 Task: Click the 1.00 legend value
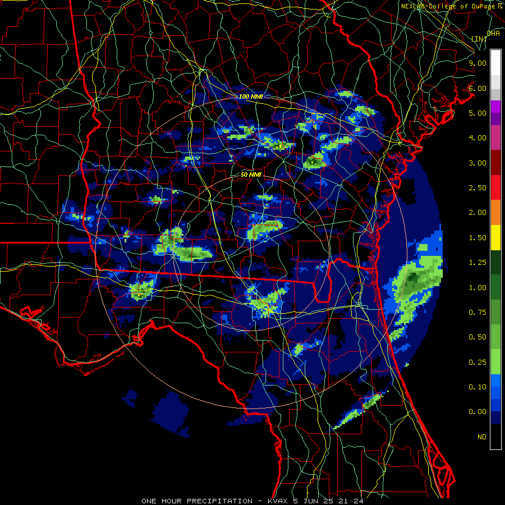(x=478, y=288)
